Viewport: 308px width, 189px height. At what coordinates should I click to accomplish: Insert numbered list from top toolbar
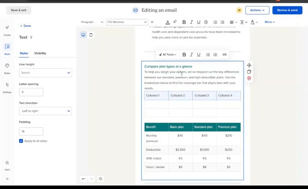222,22
